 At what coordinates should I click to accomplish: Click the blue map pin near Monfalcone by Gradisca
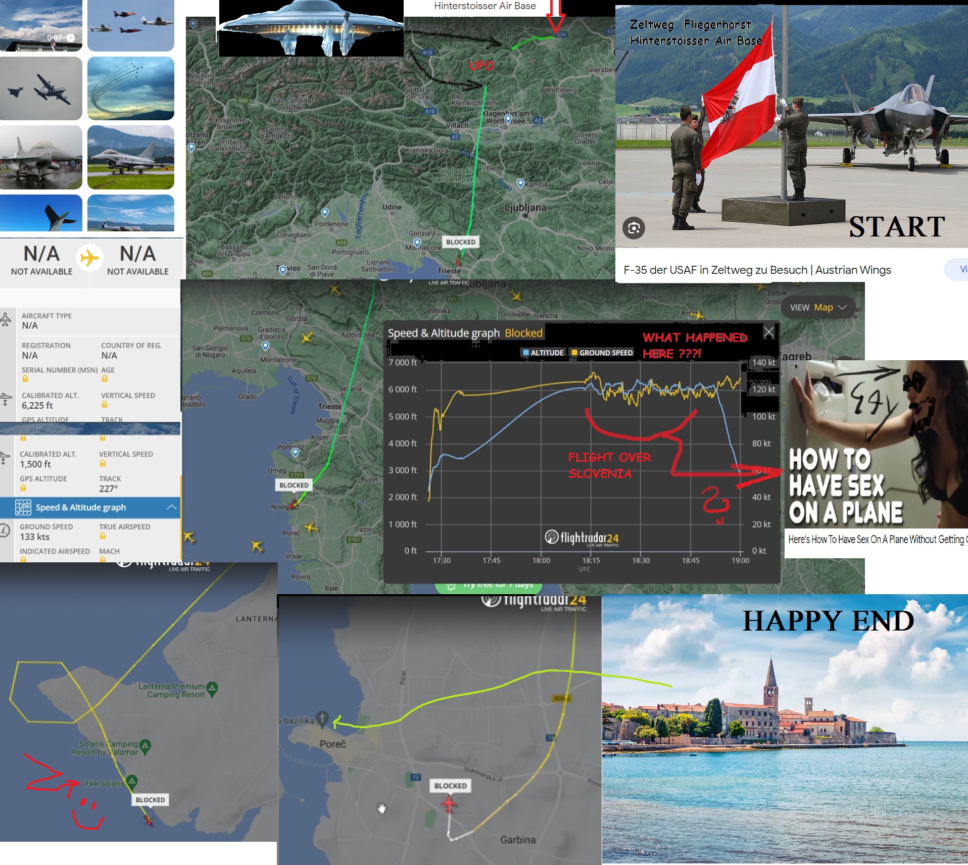pos(265,346)
